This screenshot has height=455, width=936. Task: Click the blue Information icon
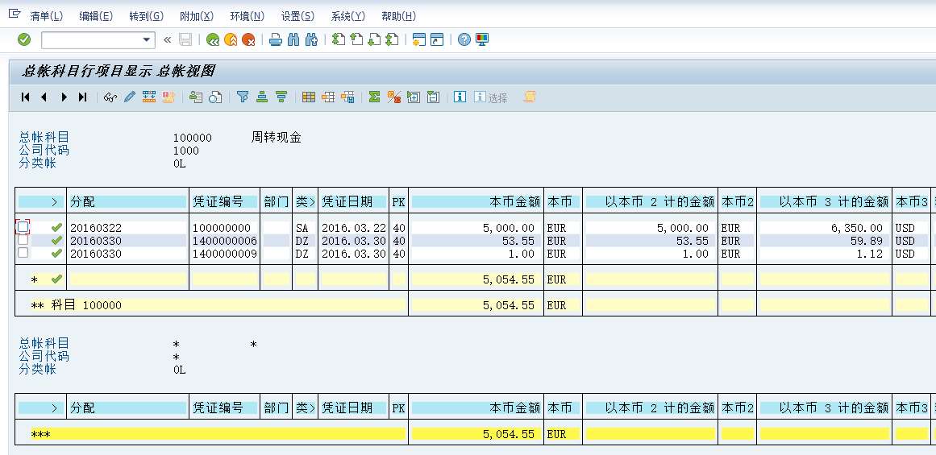460,97
